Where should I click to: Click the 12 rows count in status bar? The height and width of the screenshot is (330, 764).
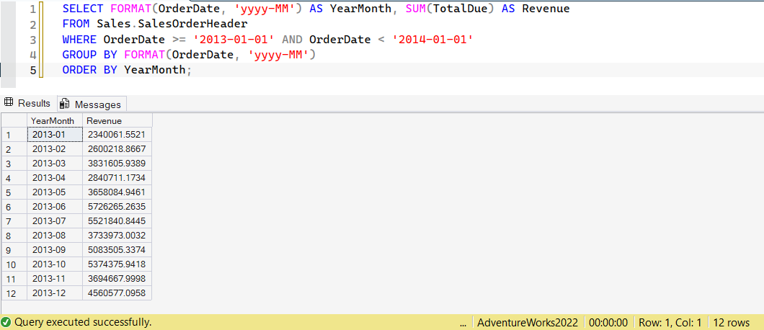[732, 322]
